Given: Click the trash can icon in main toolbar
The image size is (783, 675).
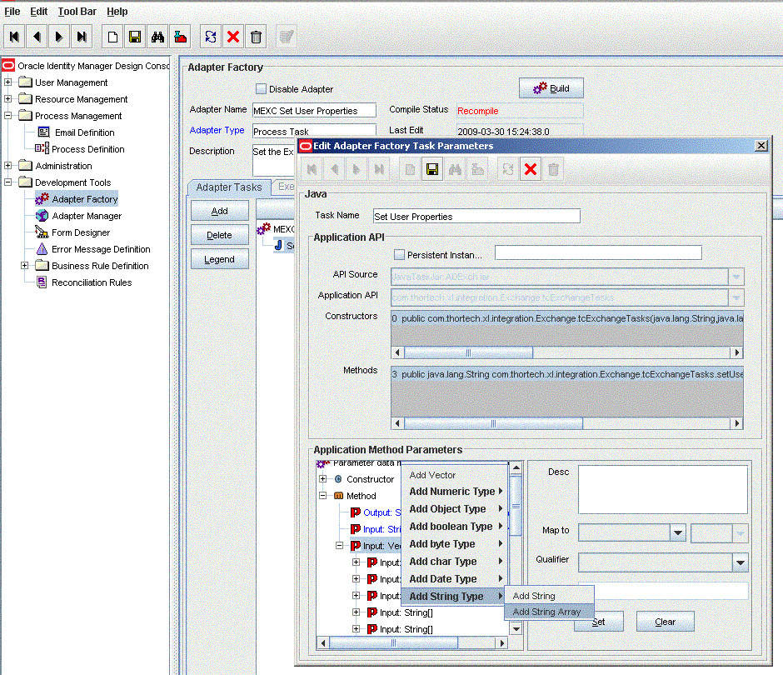Looking at the screenshot, I should click(x=256, y=37).
